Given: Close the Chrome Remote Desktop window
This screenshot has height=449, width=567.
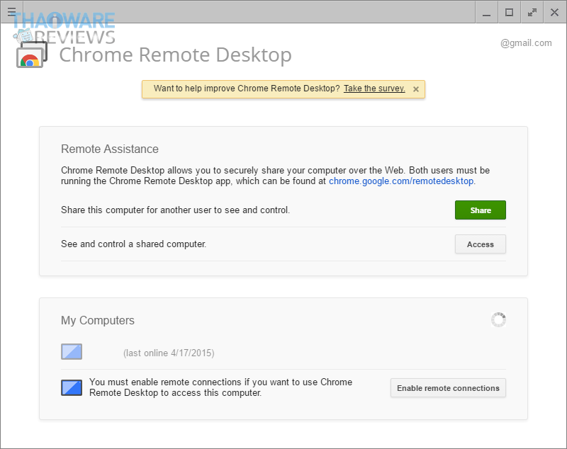Looking at the screenshot, I should click(x=554, y=12).
